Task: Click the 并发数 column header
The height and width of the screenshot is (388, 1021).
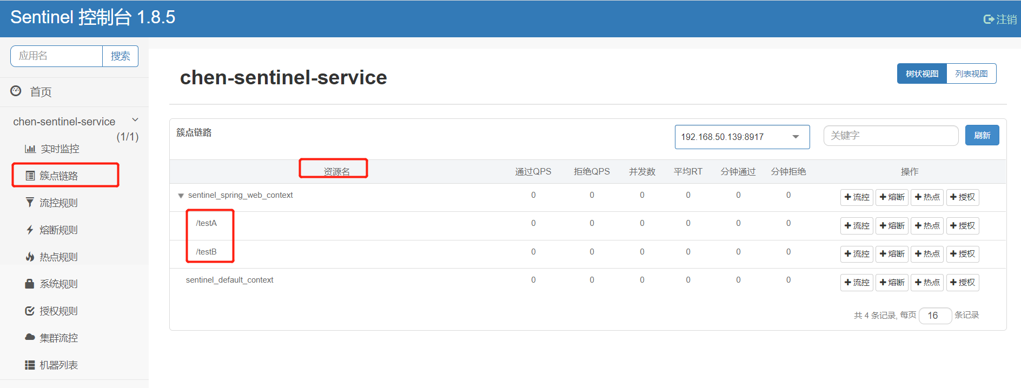Action: point(642,172)
